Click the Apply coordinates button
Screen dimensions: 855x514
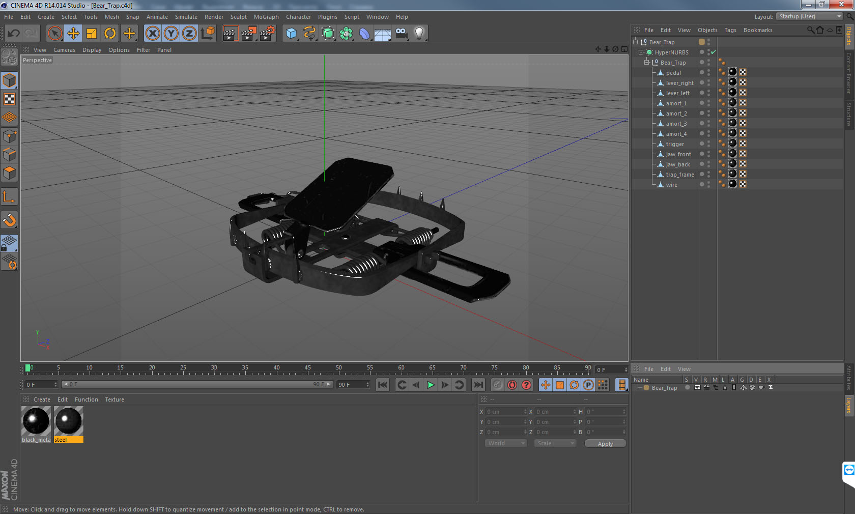[x=605, y=444]
